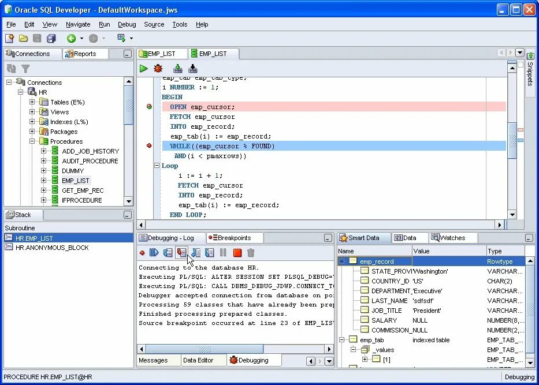539x385 pixels.
Task: Click the Resume debugger icon
Action: [x=154, y=253]
